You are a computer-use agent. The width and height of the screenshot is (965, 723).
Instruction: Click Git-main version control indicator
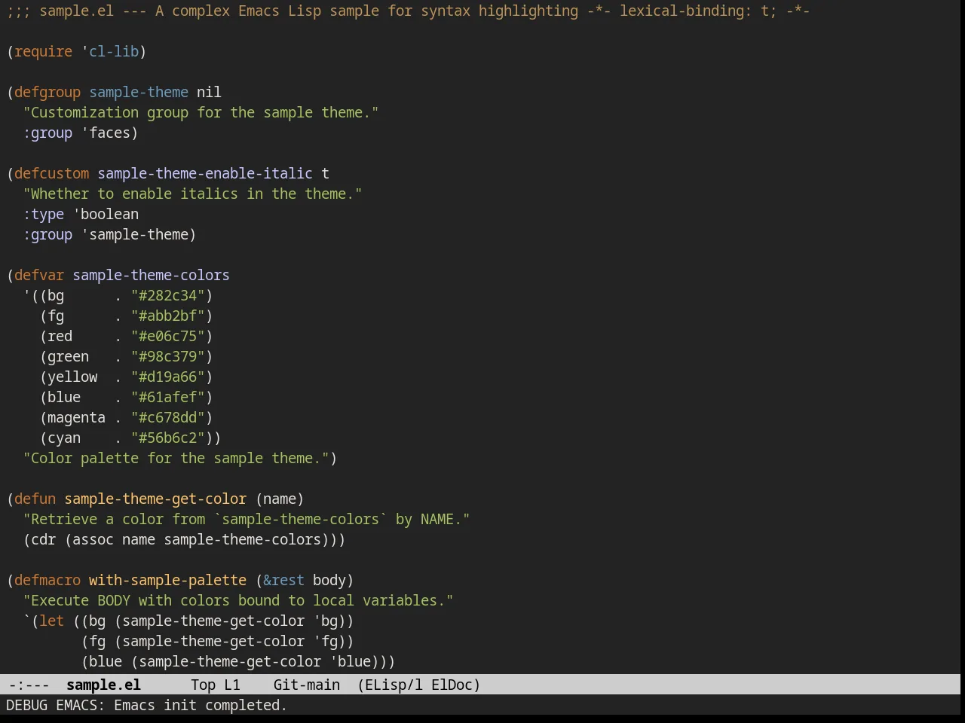pyautogui.click(x=306, y=685)
